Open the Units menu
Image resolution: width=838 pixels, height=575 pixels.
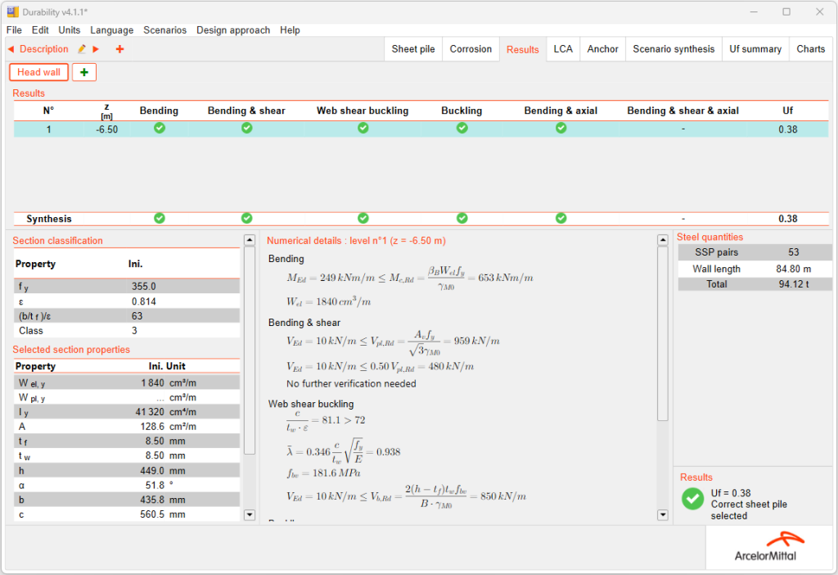point(70,30)
